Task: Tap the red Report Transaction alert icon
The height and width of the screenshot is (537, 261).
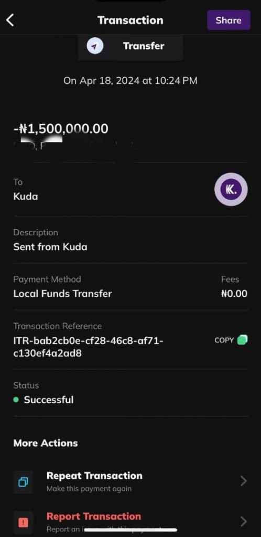Action: point(23,522)
